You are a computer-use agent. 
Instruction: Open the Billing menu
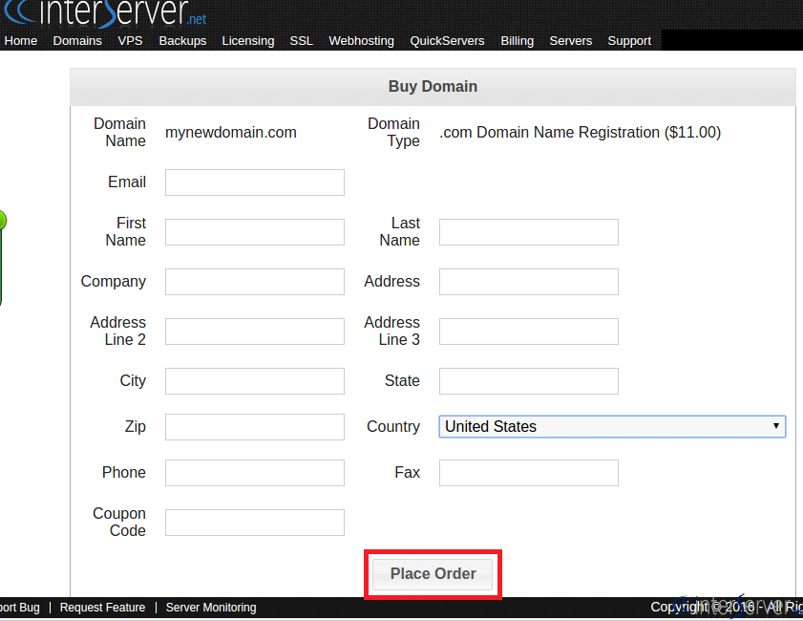click(518, 41)
